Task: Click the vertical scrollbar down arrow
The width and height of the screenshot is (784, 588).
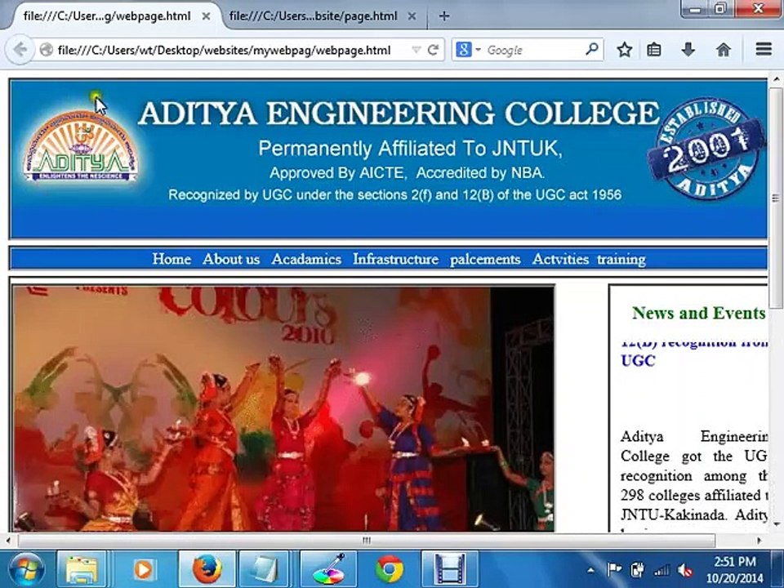Action: [x=776, y=524]
